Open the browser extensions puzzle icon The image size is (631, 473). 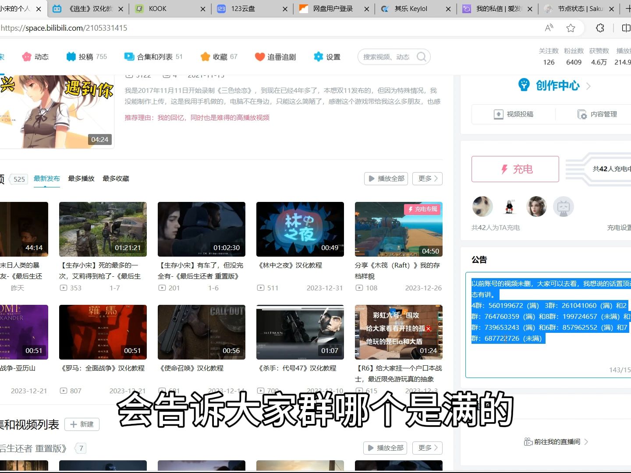[600, 28]
